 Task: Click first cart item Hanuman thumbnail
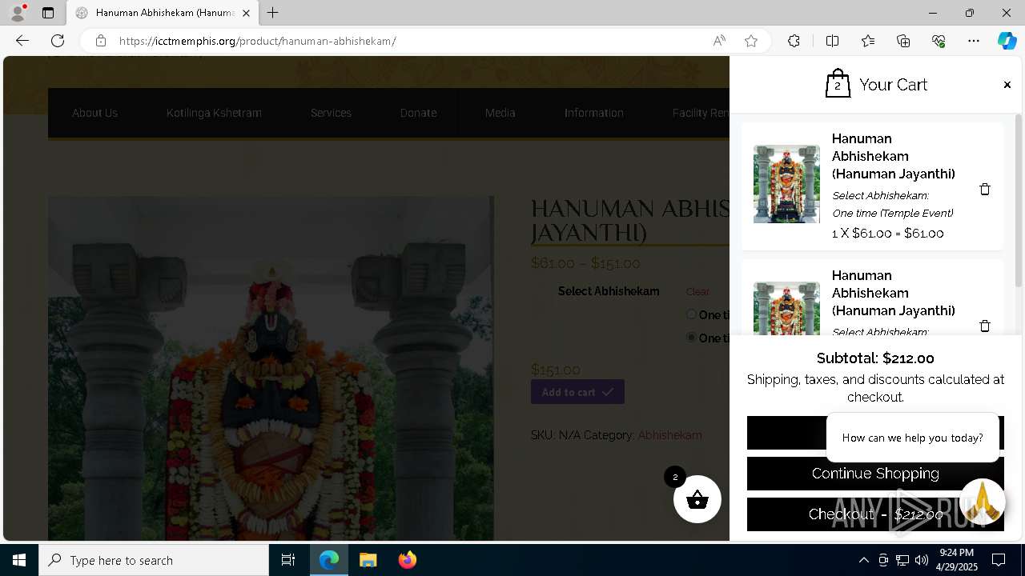(x=786, y=184)
